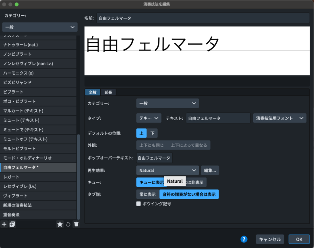Set default position to 上
314x248 pixels.
(x=141, y=133)
